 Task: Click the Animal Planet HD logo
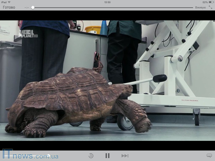pos(28,34)
